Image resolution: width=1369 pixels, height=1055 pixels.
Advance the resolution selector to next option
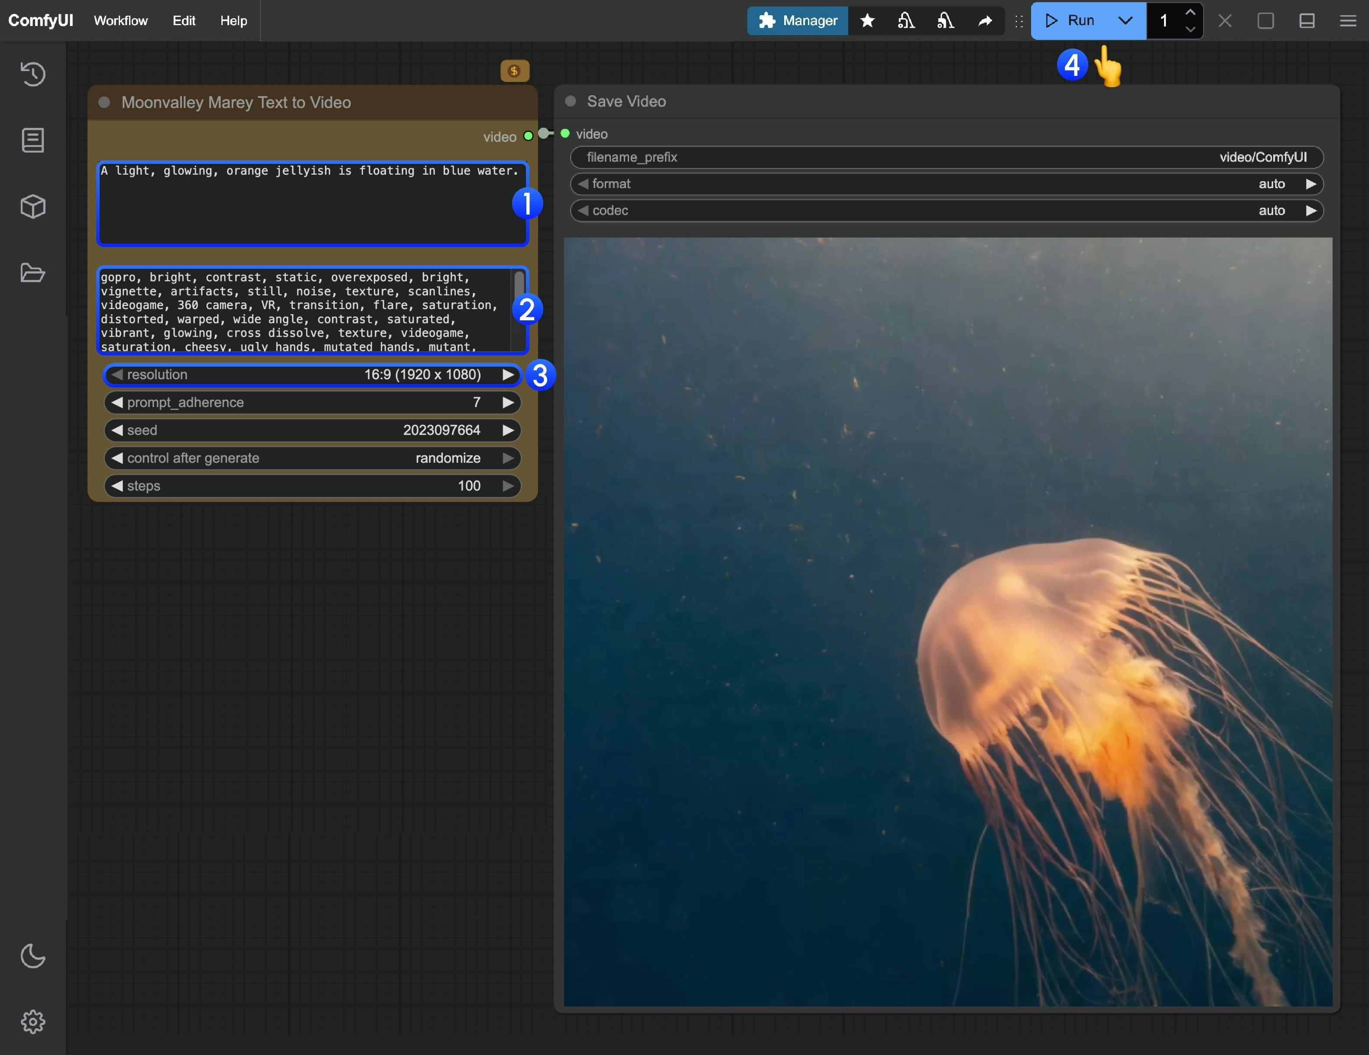click(x=508, y=374)
